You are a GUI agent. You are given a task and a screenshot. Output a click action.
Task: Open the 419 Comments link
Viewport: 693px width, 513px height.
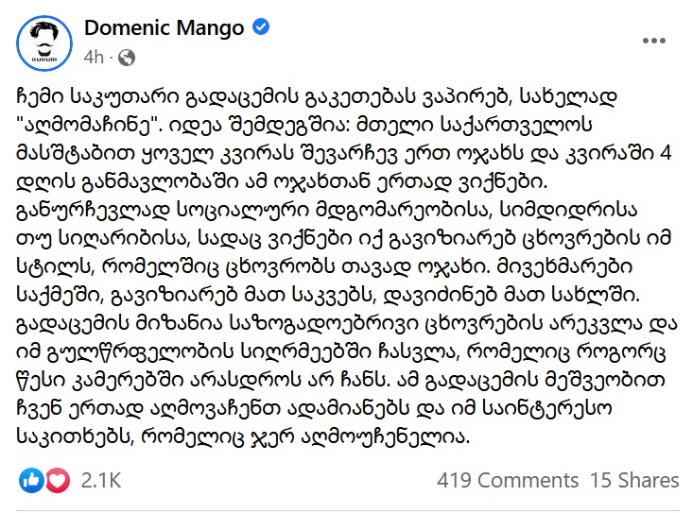[x=508, y=480]
